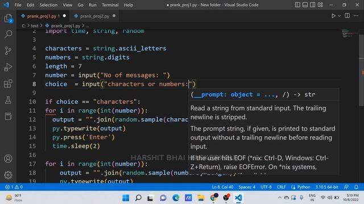This screenshot has width=364, height=204.
Task: Select interpreter 3.10.5 64-bit
Action: pyautogui.click(x=326, y=187)
